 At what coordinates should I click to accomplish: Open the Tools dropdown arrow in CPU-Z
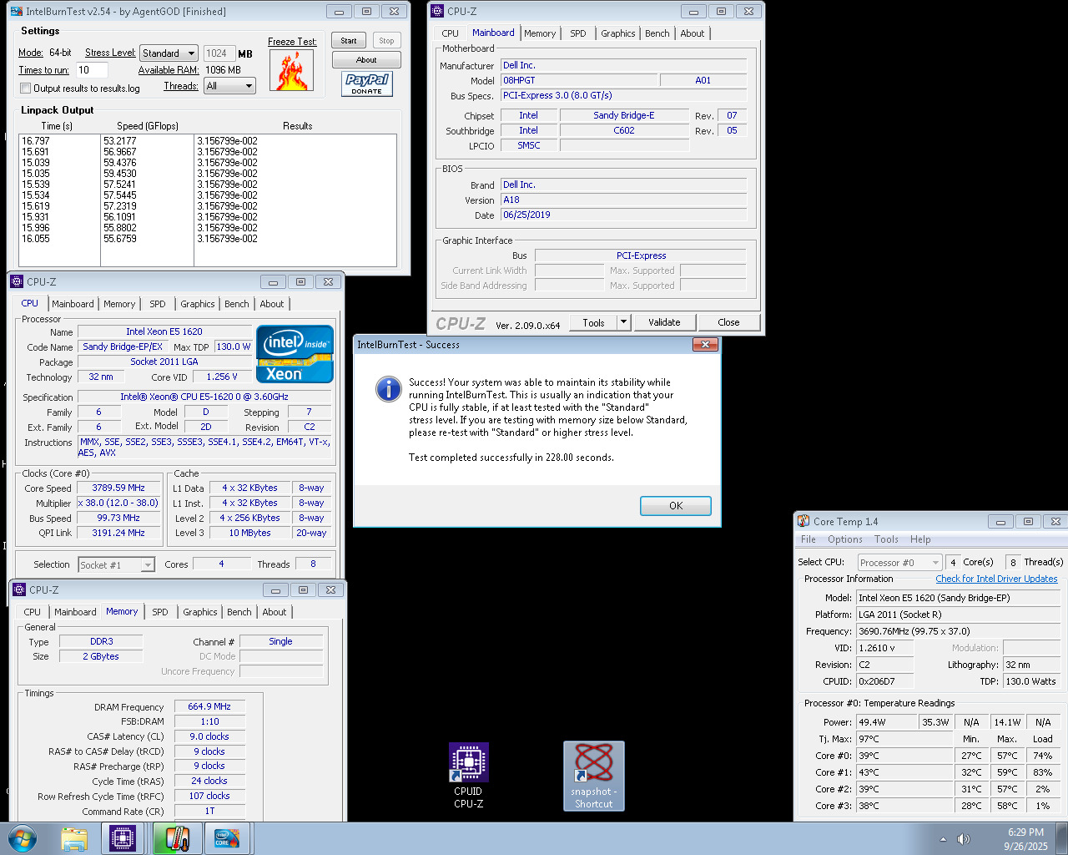623,322
